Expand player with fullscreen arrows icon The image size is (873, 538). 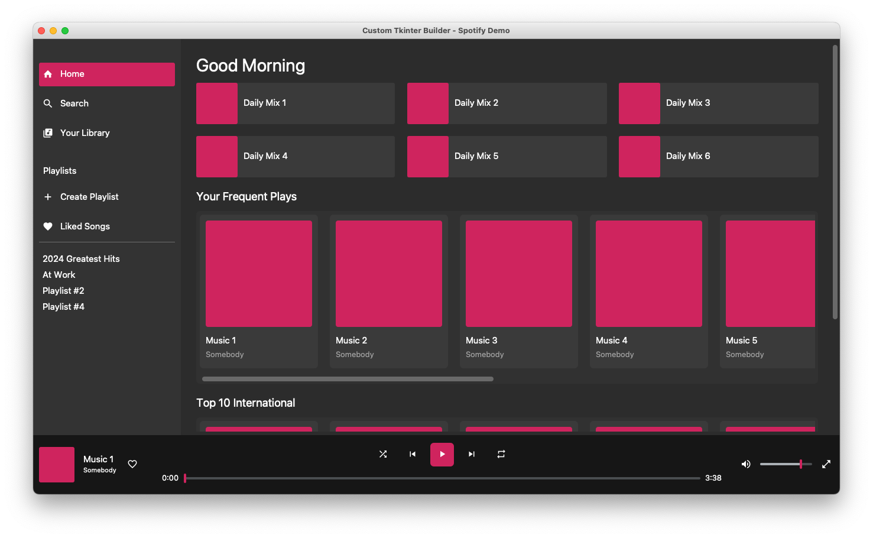[x=826, y=464]
